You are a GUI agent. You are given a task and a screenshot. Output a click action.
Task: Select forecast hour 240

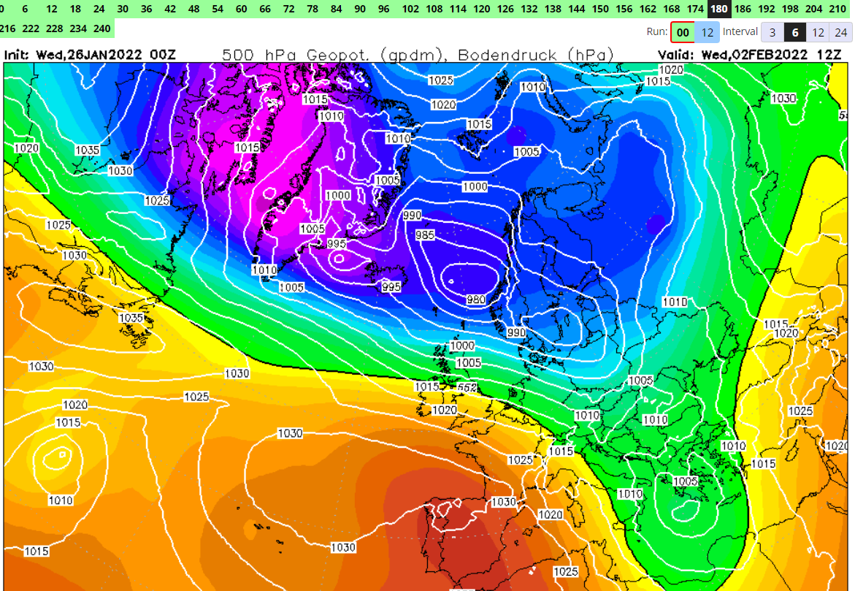[102, 28]
